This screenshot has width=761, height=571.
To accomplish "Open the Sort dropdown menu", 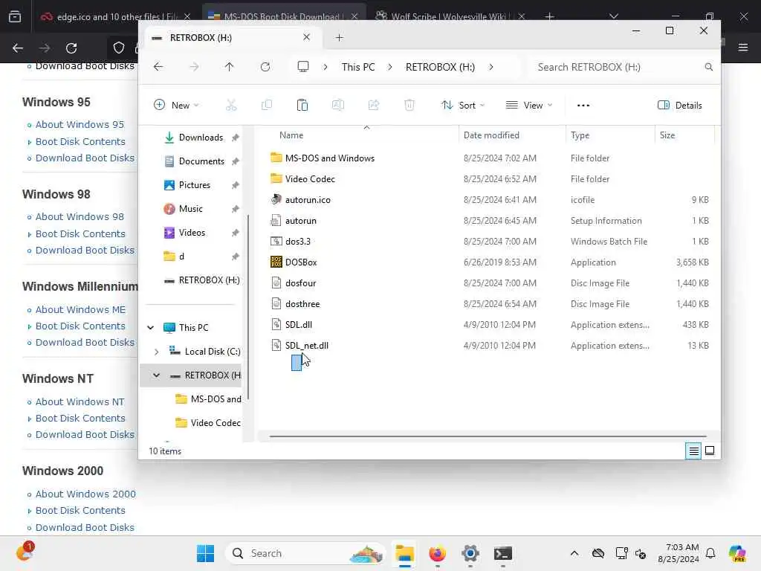I will click(x=462, y=106).
